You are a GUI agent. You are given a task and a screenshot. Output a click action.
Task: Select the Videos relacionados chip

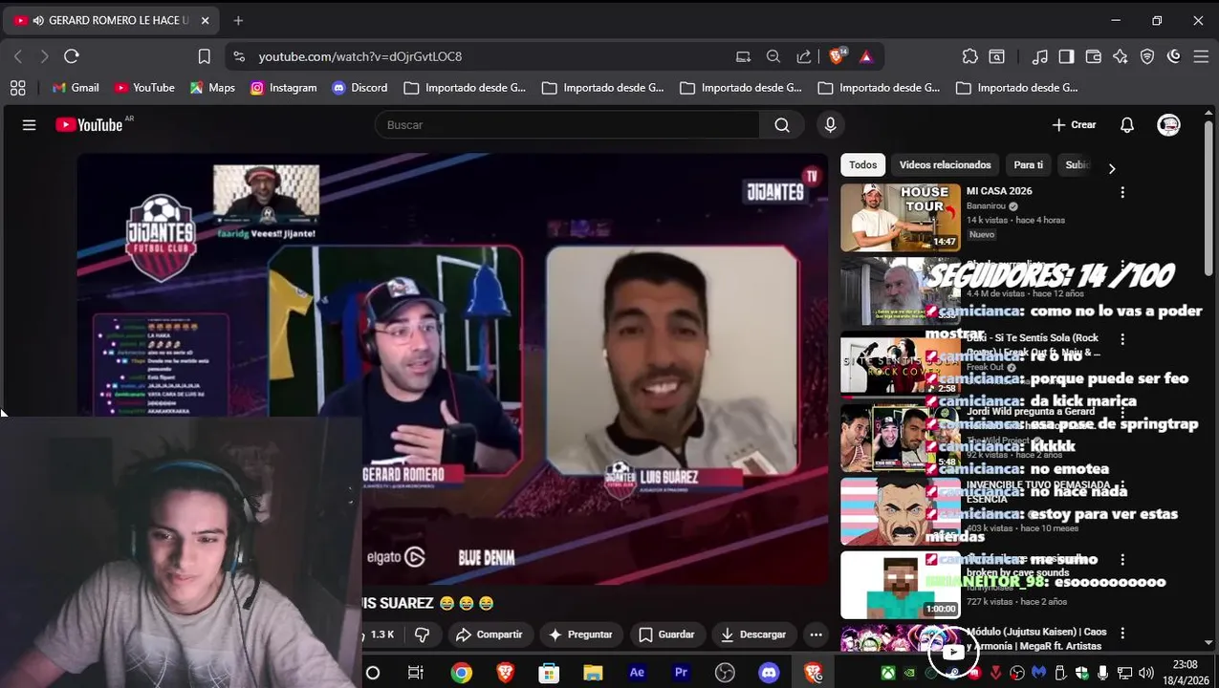[945, 165]
